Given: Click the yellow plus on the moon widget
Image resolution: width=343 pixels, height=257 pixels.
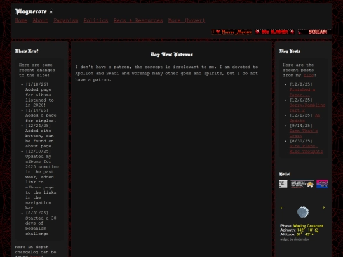Looking at the screenshot, I should point(281,208).
